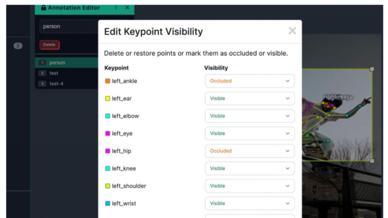Close the Edit Keypoint Visibility dialog
This screenshot has height=218, width=388.
[x=292, y=31]
